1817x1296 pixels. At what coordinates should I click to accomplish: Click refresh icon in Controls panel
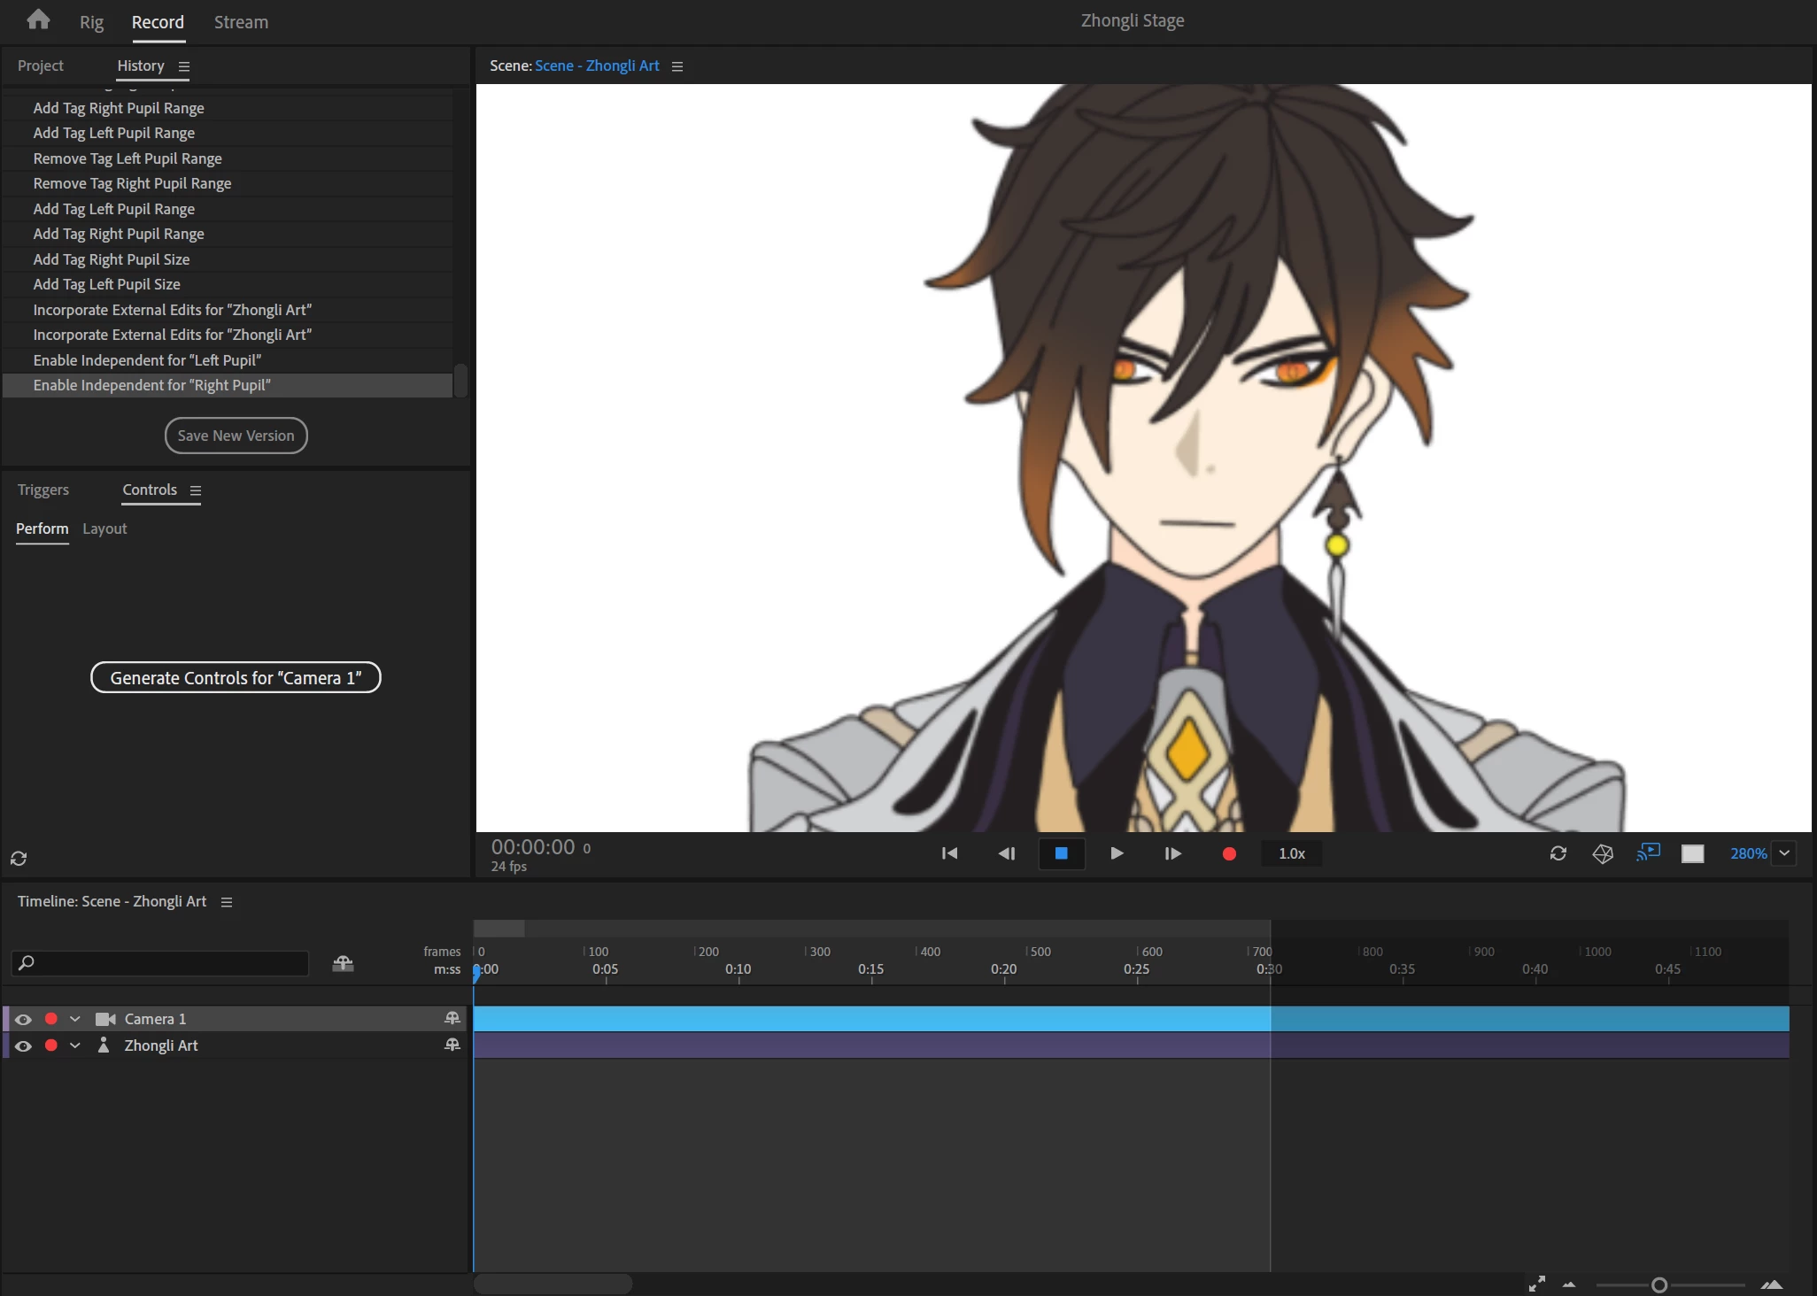(19, 858)
